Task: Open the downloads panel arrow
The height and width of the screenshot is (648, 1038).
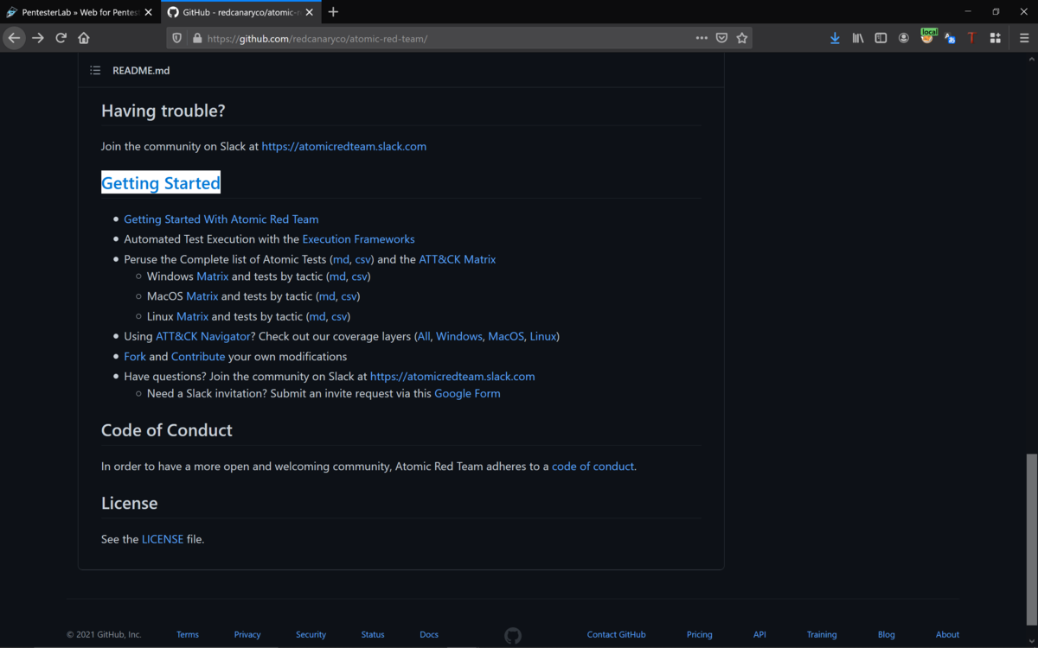Action: point(835,38)
